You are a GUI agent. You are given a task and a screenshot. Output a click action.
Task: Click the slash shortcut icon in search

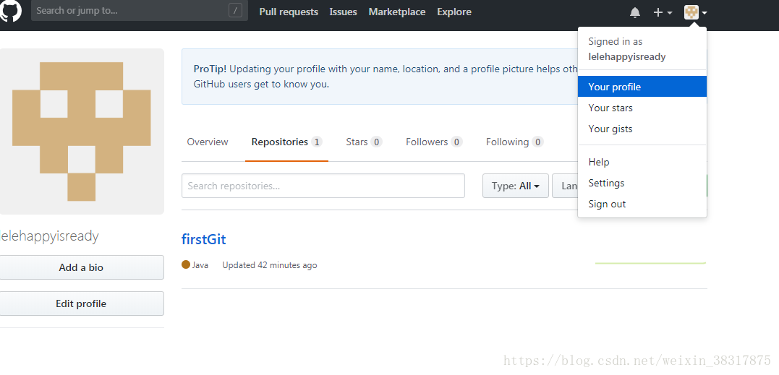click(x=236, y=10)
